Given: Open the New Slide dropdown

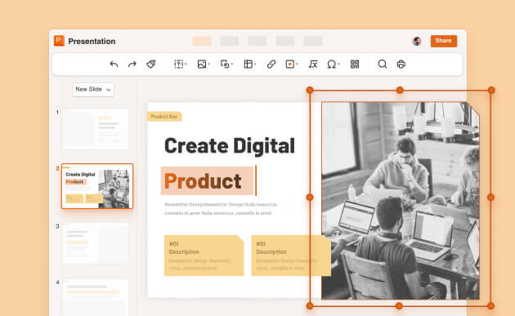Looking at the screenshot, I should point(93,90).
